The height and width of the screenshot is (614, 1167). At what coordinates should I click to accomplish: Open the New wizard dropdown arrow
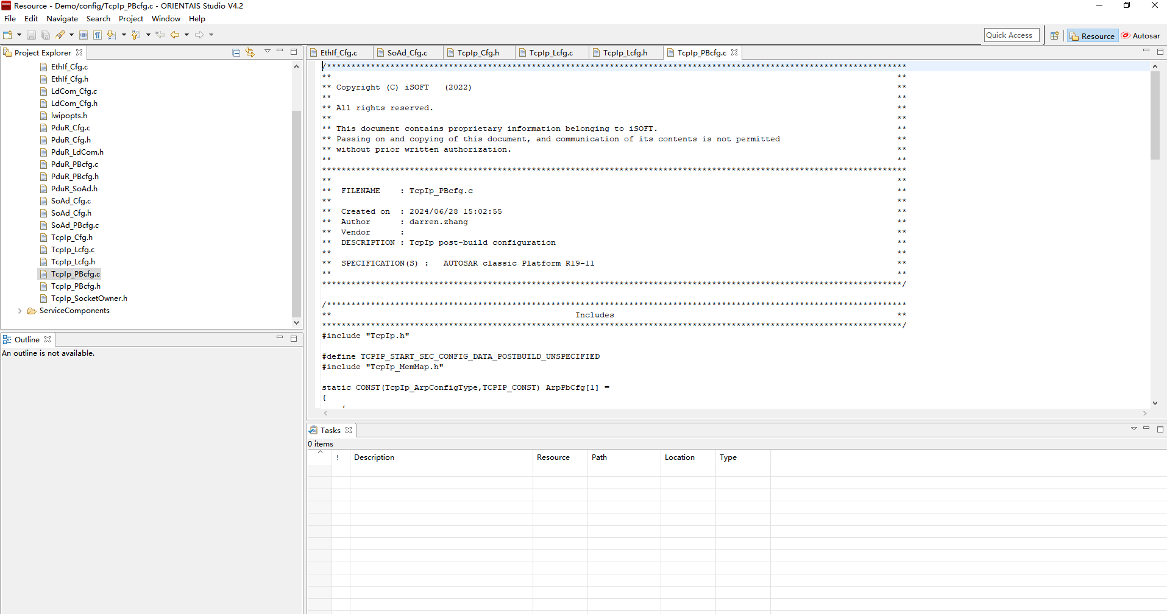[x=19, y=35]
